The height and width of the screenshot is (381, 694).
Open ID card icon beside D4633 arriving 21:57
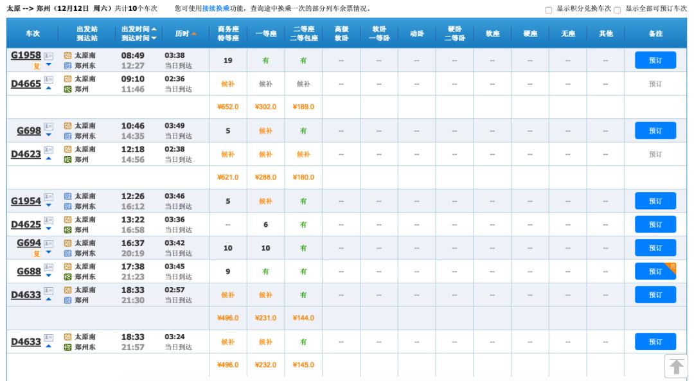point(49,337)
